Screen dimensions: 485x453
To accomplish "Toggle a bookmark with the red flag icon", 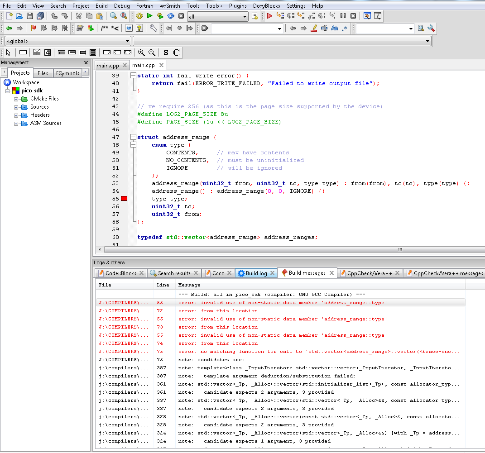I will coord(33,28).
